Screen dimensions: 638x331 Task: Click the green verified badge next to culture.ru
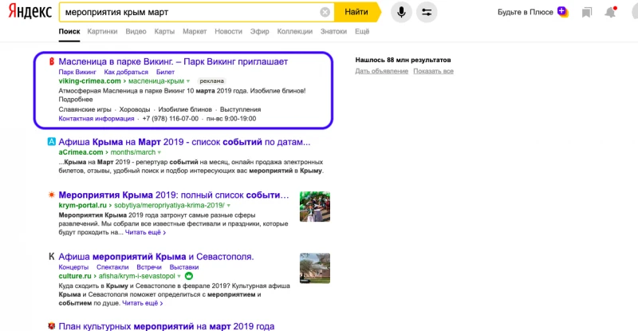pyautogui.click(x=189, y=276)
